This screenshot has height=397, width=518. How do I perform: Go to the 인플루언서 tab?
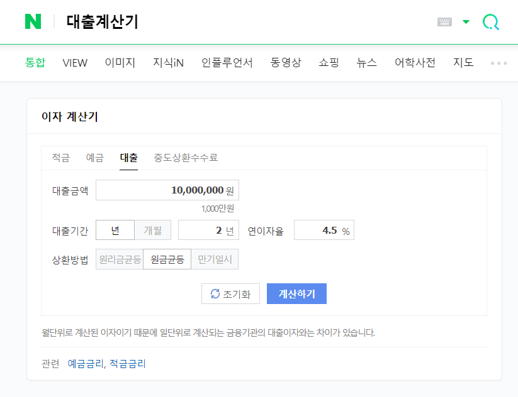click(227, 62)
